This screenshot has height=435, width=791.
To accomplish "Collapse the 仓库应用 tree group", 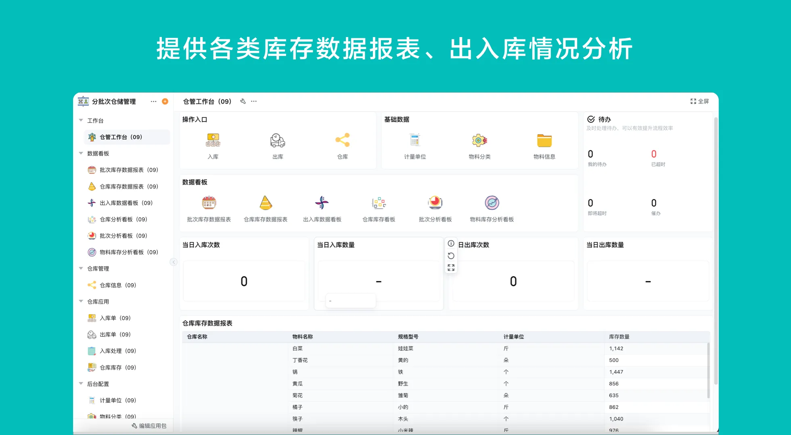I will tap(81, 302).
